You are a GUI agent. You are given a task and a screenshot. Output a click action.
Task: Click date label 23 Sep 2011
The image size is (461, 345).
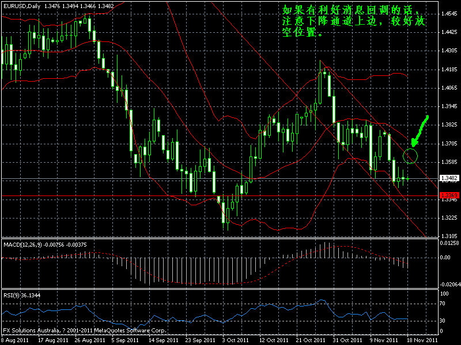click(x=200, y=340)
